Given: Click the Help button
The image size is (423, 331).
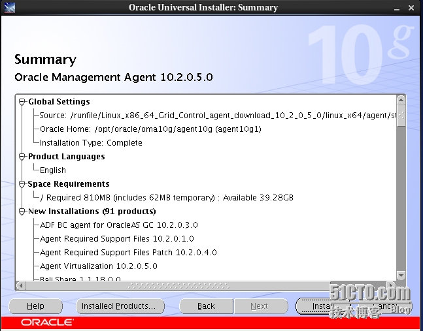Looking at the screenshot, I should pyautogui.click(x=35, y=306).
